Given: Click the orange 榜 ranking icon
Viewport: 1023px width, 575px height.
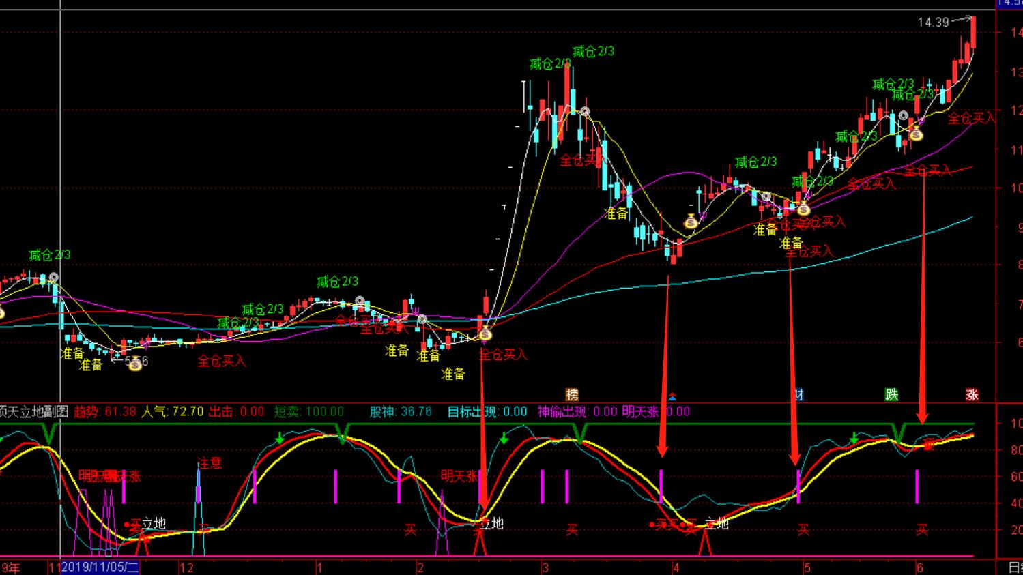Looking at the screenshot, I should click(x=572, y=394).
